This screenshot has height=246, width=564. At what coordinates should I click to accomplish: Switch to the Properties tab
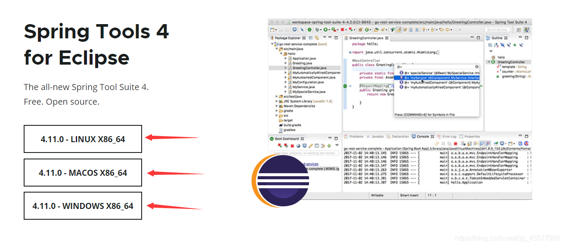470,137
